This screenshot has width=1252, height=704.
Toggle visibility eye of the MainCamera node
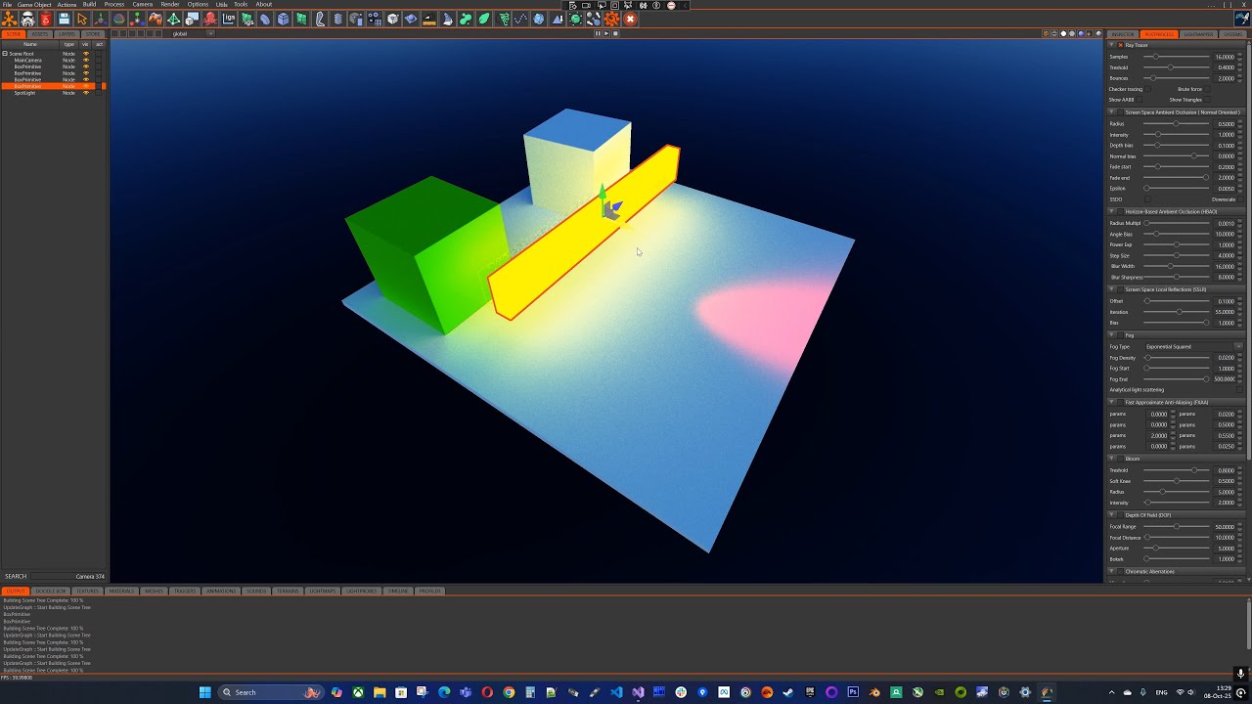tap(85, 61)
